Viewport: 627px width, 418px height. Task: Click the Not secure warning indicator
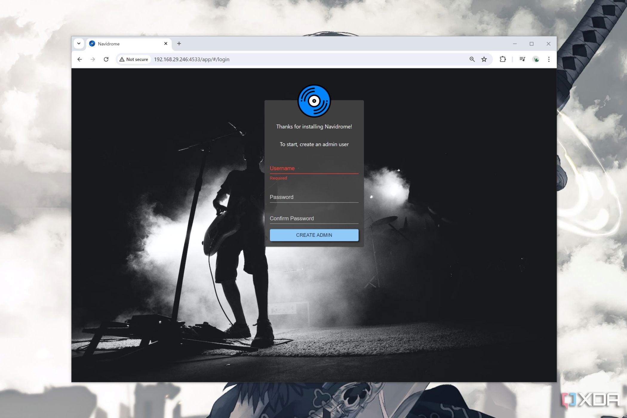pyautogui.click(x=134, y=59)
